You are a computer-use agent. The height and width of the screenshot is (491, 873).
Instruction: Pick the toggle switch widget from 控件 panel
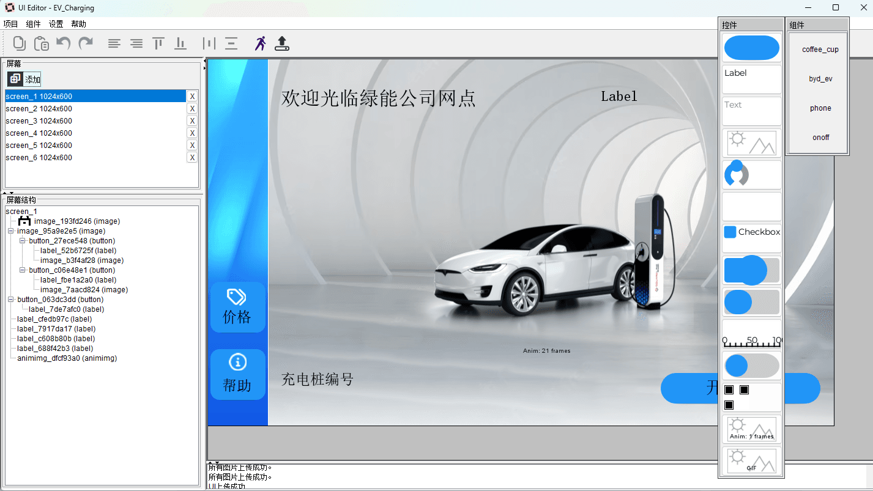pos(751,365)
